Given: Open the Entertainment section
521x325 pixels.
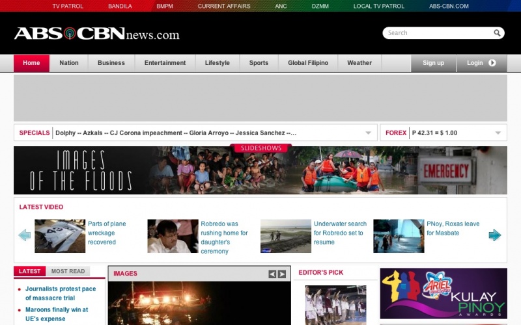Looking at the screenshot, I should [165, 63].
